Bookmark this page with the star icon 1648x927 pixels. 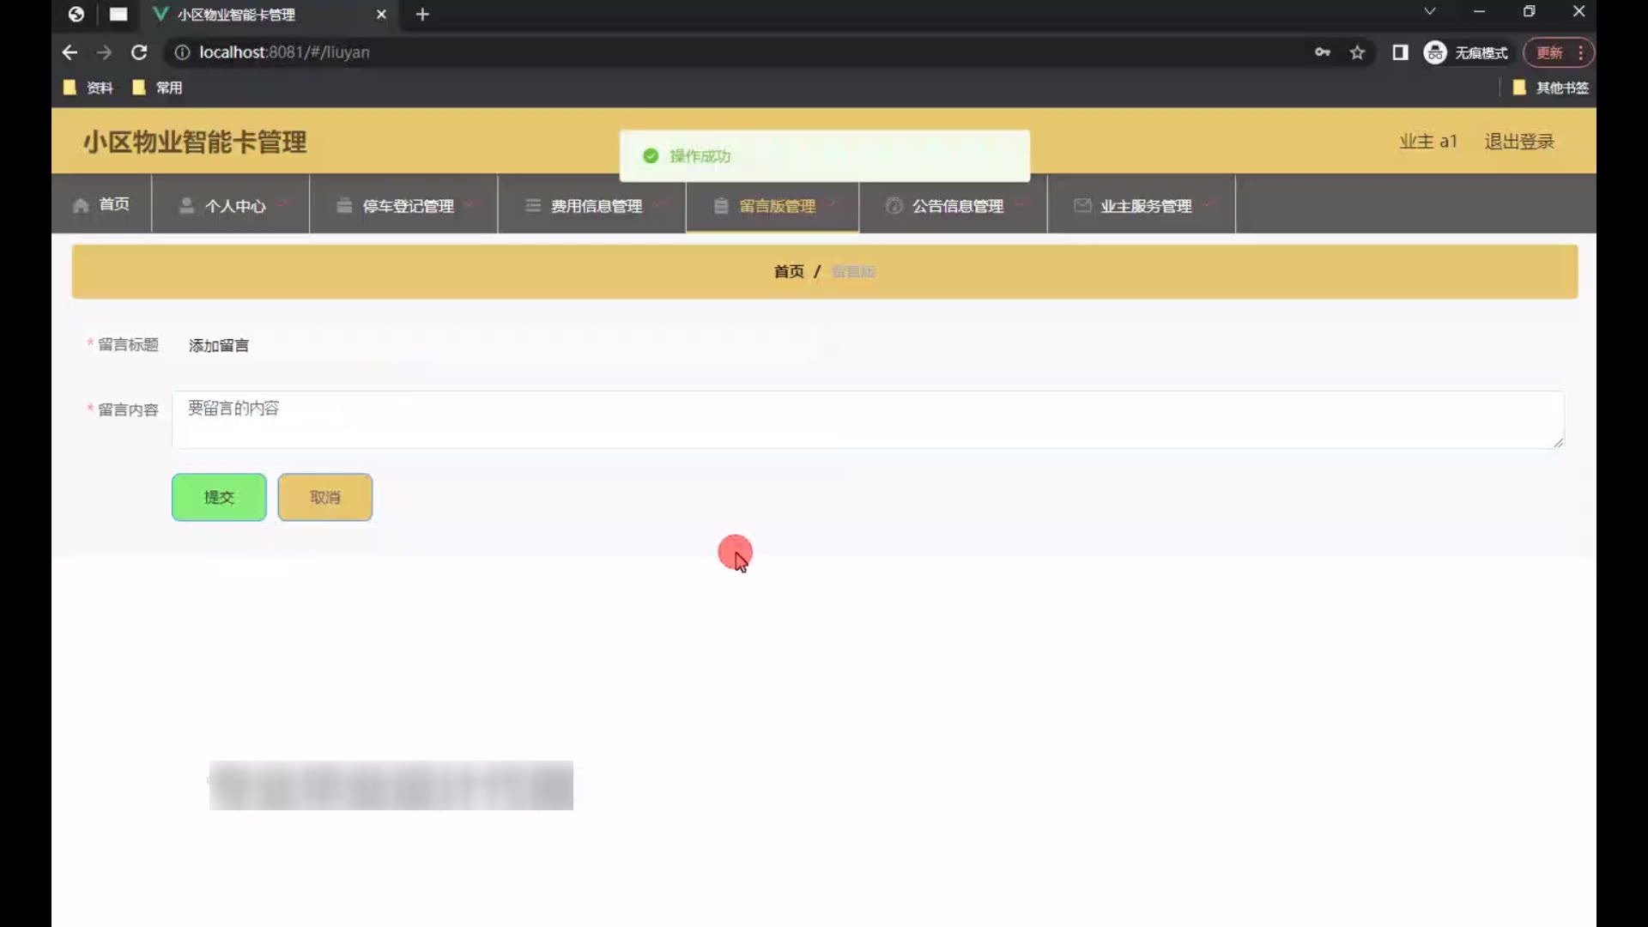[1357, 52]
